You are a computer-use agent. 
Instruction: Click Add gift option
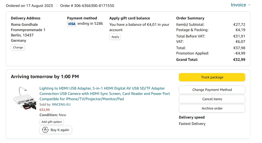52,122
